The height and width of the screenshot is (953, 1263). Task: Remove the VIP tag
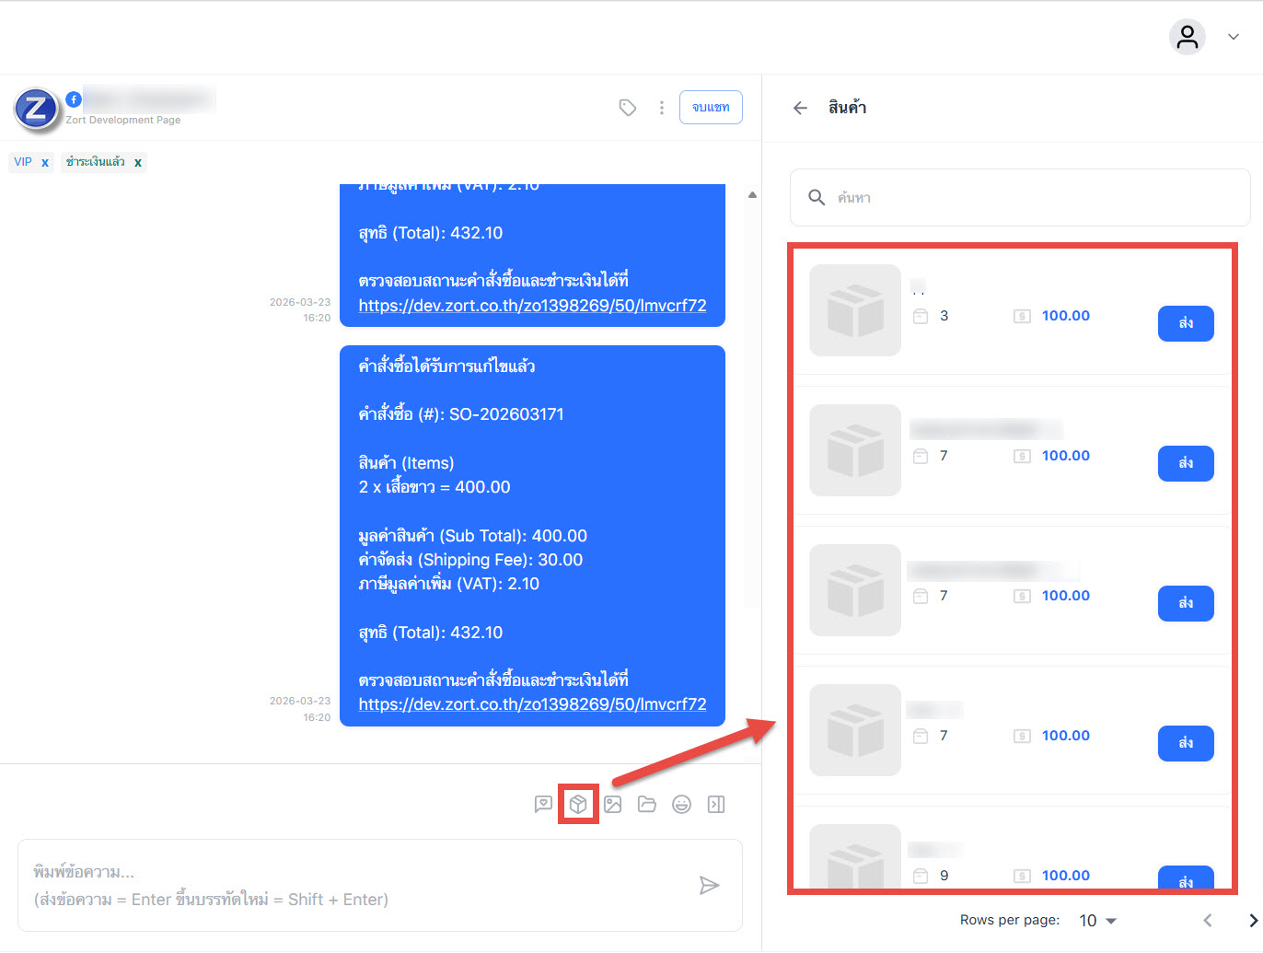pyautogui.click(x=45, y=163)
